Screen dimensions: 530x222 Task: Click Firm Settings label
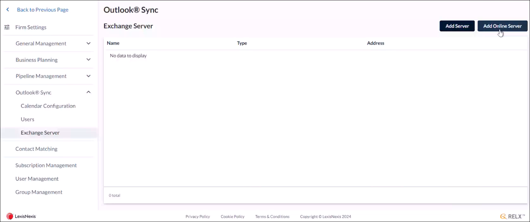(x=31, y=27)
